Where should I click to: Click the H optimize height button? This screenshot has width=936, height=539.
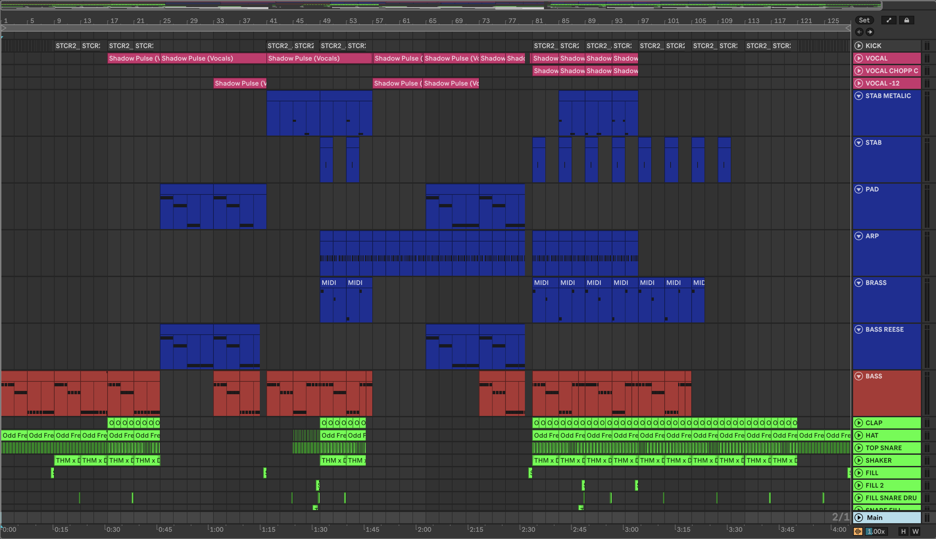[903, 532]
